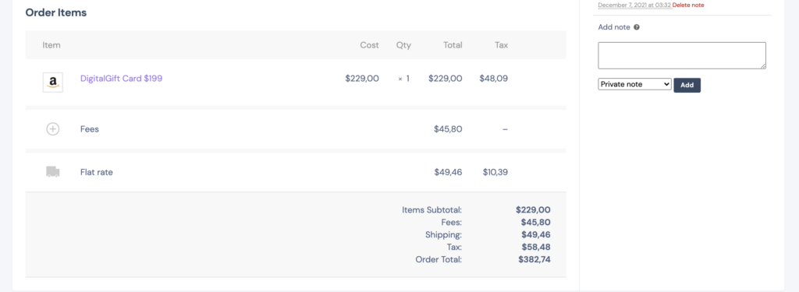Select the Fees row label
This screenshot has height=292, width=799.
(90, 129)
